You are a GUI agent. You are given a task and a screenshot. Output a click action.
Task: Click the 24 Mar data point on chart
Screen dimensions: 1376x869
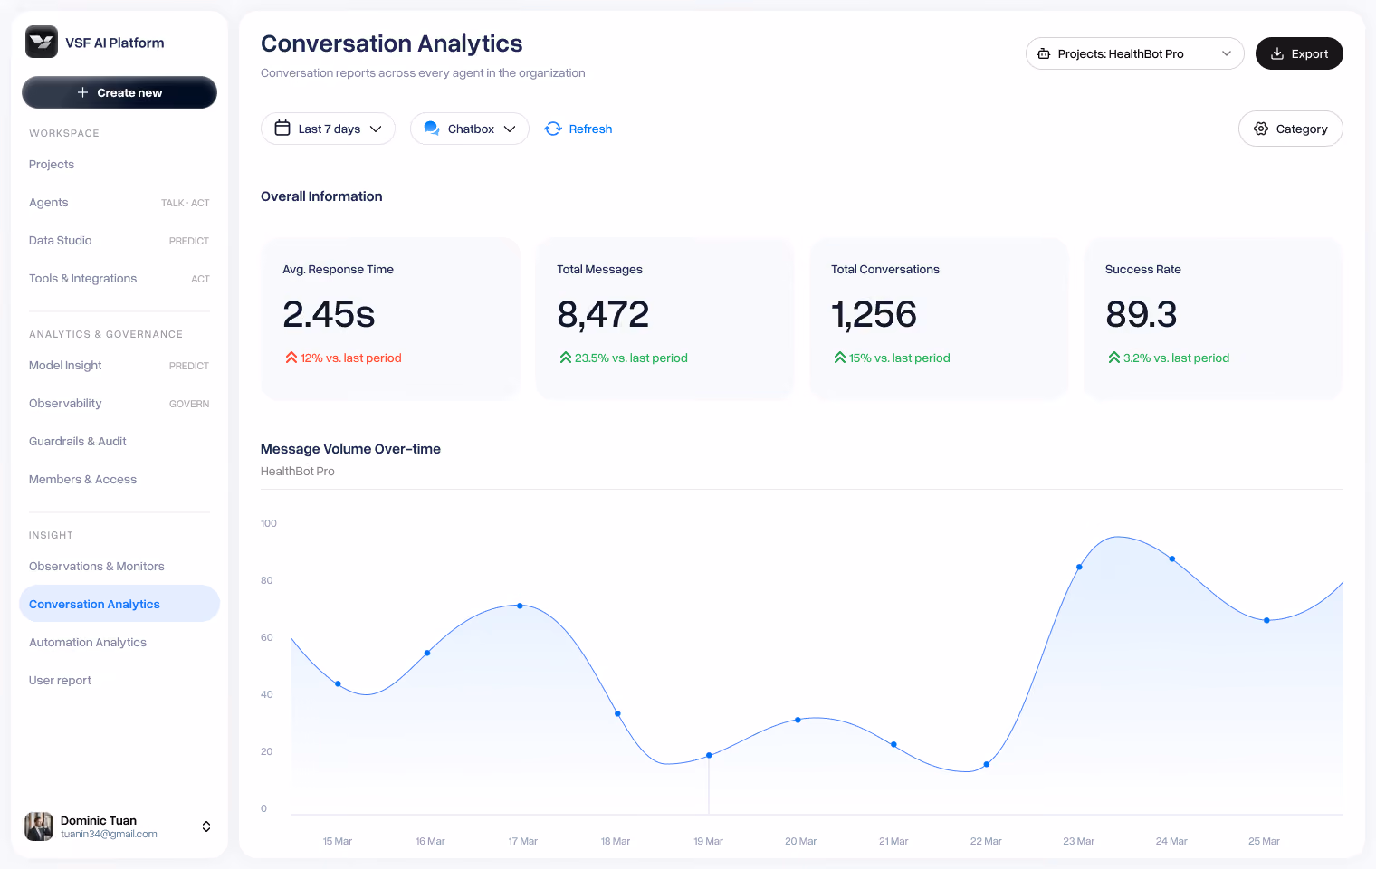tap(1172, 559)
